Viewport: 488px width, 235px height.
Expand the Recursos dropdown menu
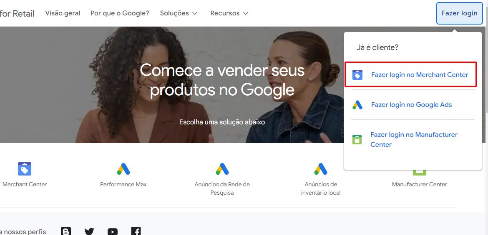(x=229, y=13)
